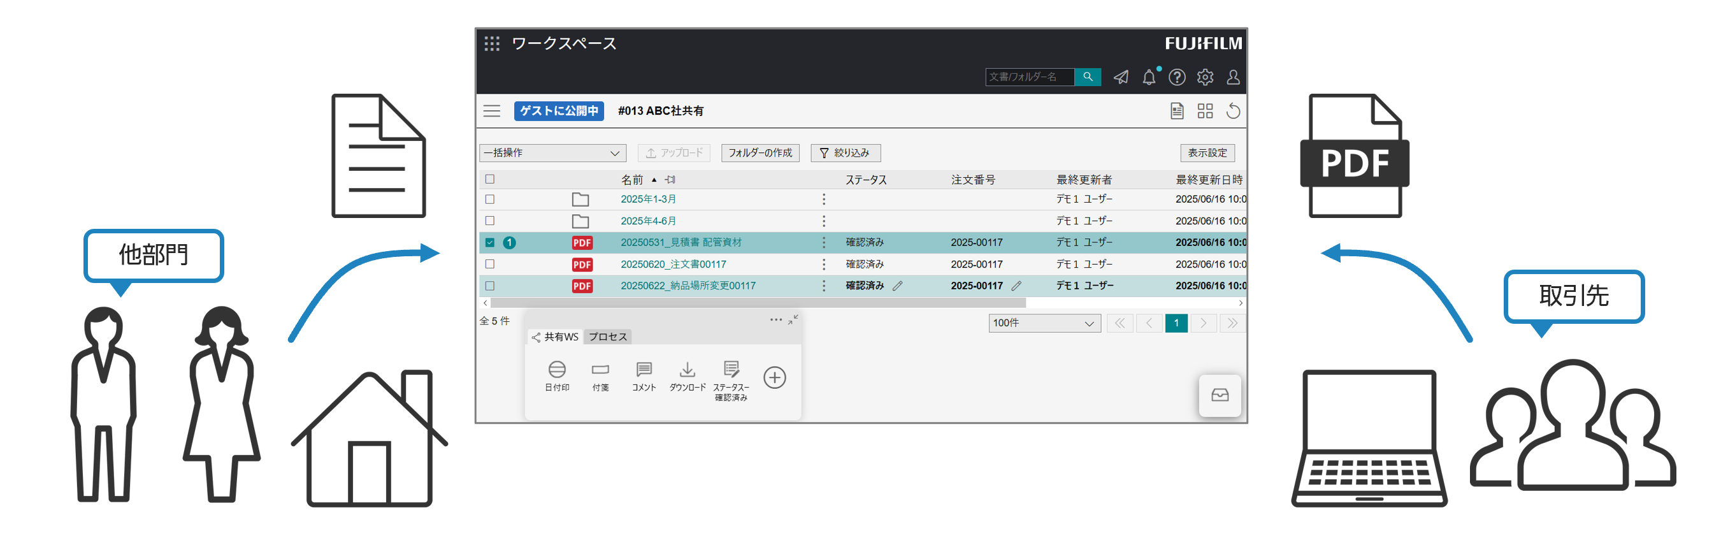Check the 2025年1-3月 folder checkbox
This screenshot has height=538, width=1714.
(x=490, y=199)
